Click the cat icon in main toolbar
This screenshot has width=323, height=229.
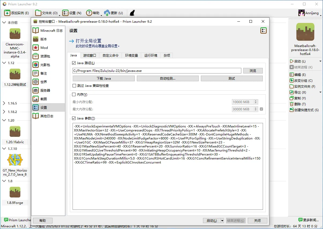click(132, 13)
